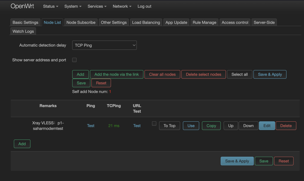The width and height of the screenshot is (304, 181).
Task: Expand the System menu
Action: (73, 6)
